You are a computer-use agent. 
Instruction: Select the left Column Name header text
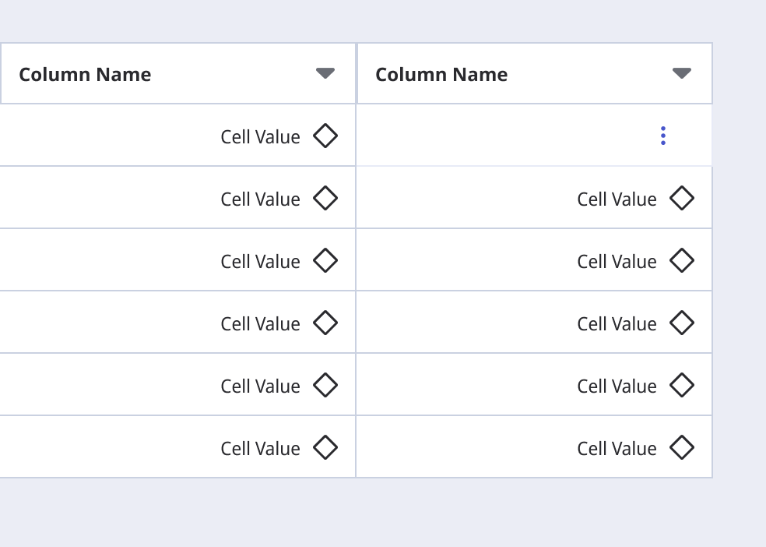point(85,74)
